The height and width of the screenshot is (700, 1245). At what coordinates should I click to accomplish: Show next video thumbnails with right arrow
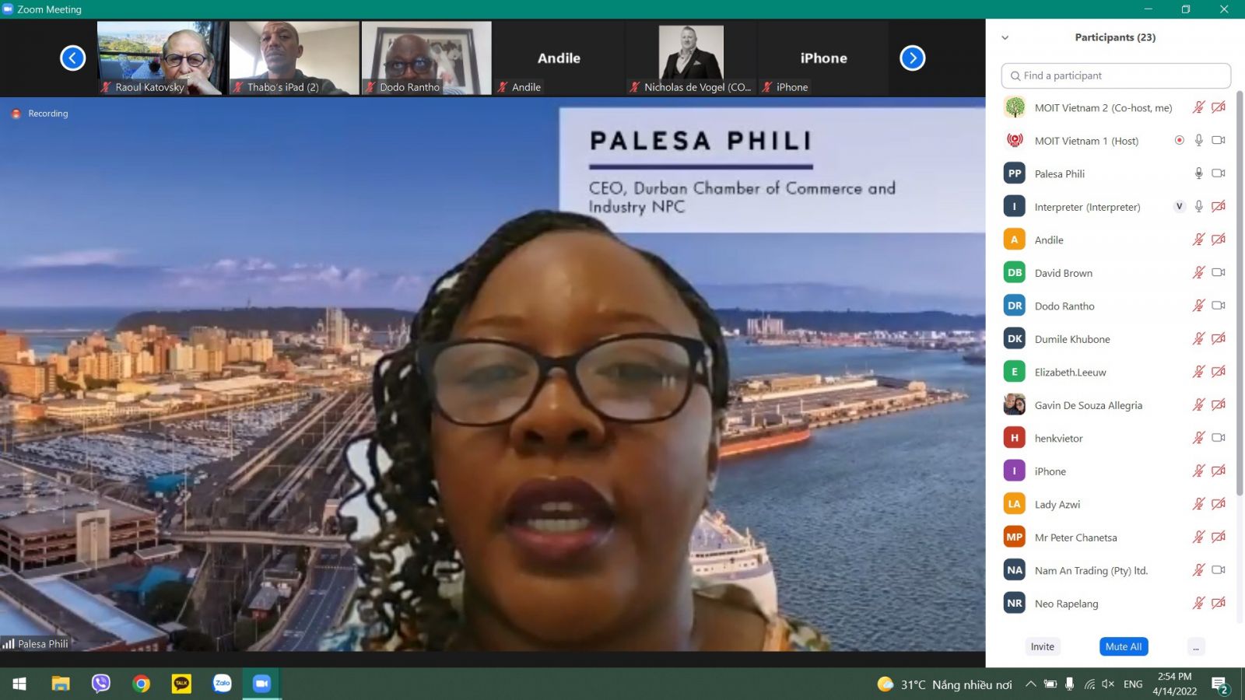(912, 58)
